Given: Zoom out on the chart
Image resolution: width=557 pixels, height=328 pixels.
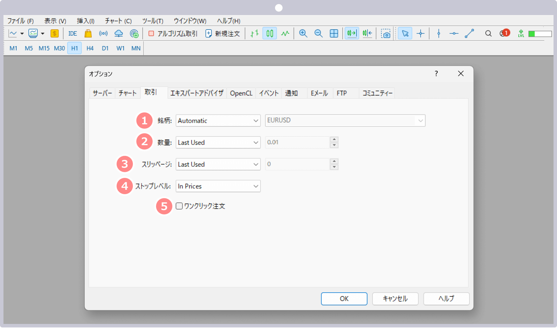Looking at the screenshot, I should [x=319, y=34].
